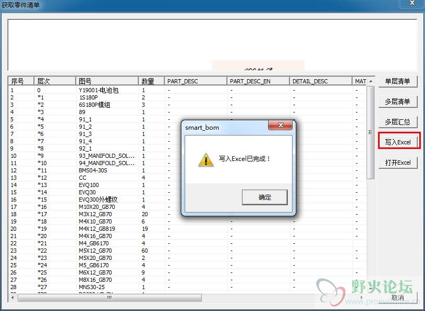This screenshot has width=425, height=311.
Task: Select the M6X12_GB70 row
Action: [x=187, y=273]
